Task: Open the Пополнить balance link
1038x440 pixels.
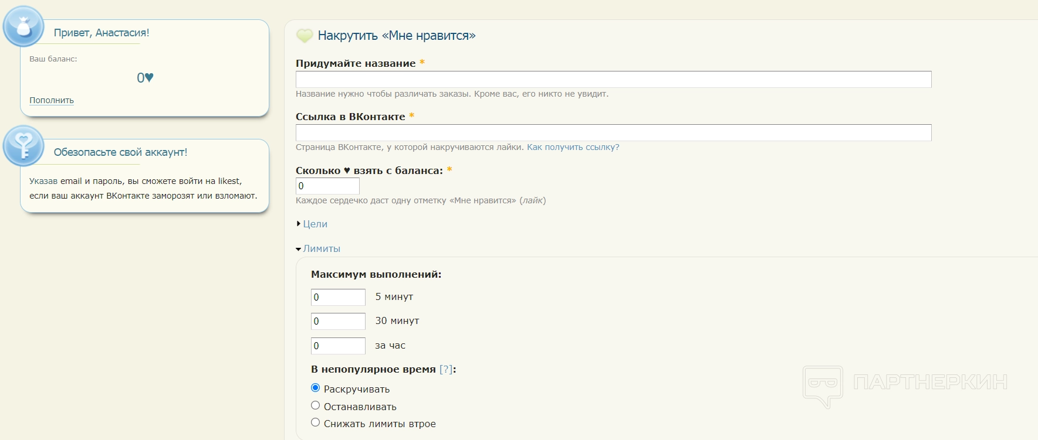Action: tap(52, 100)
